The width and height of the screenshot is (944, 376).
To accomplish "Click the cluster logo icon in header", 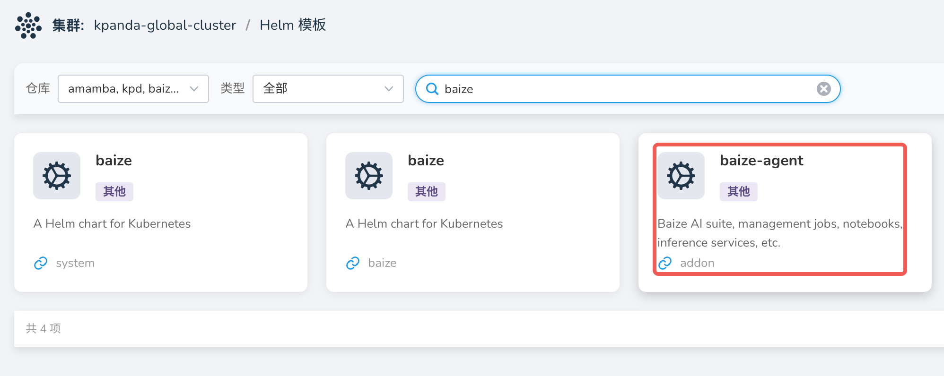I will click(x=28, y=26).
